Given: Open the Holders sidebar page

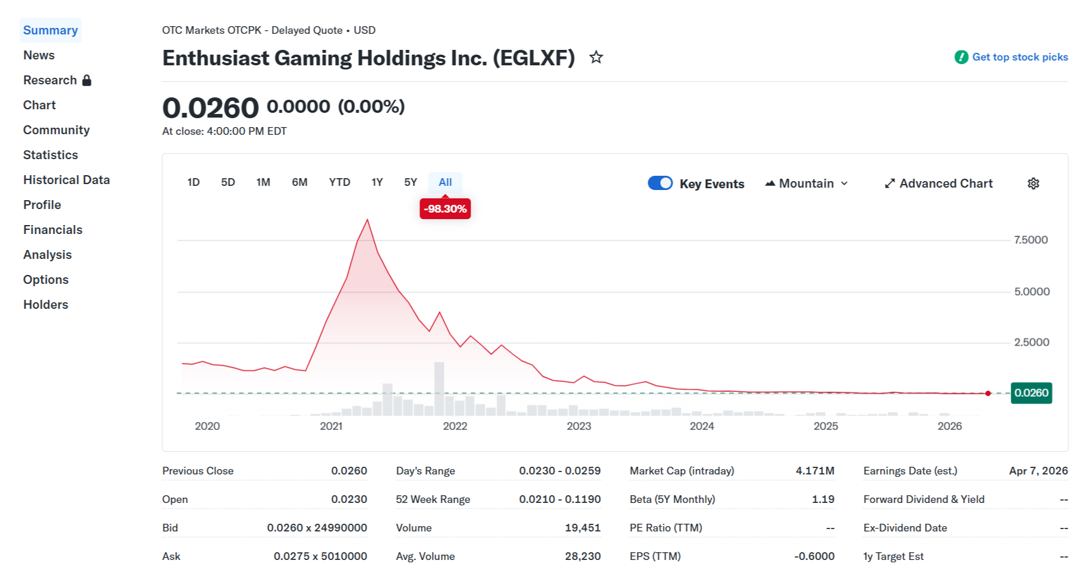Looking at the screenshot, I should [x=46, y=305].
